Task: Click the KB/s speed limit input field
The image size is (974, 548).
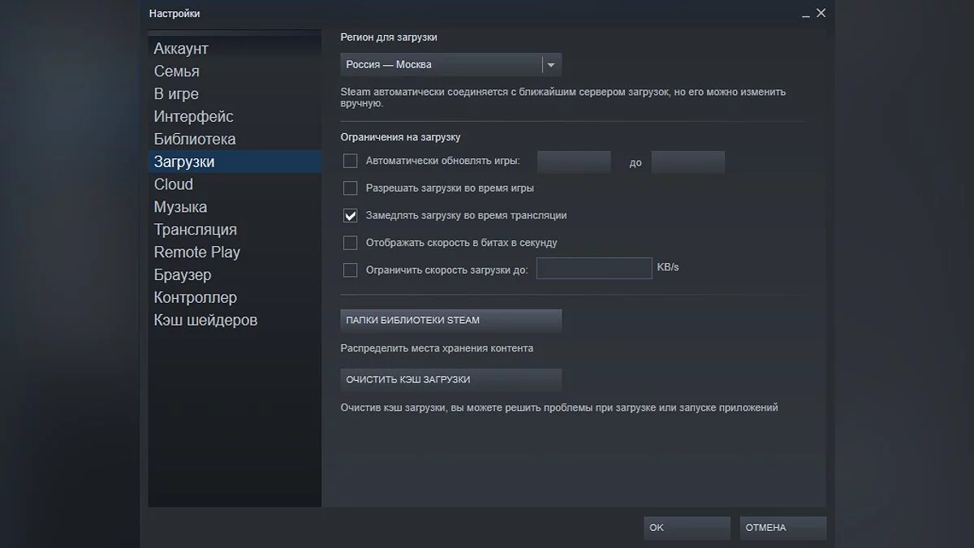Action: (x=593, y=269)
